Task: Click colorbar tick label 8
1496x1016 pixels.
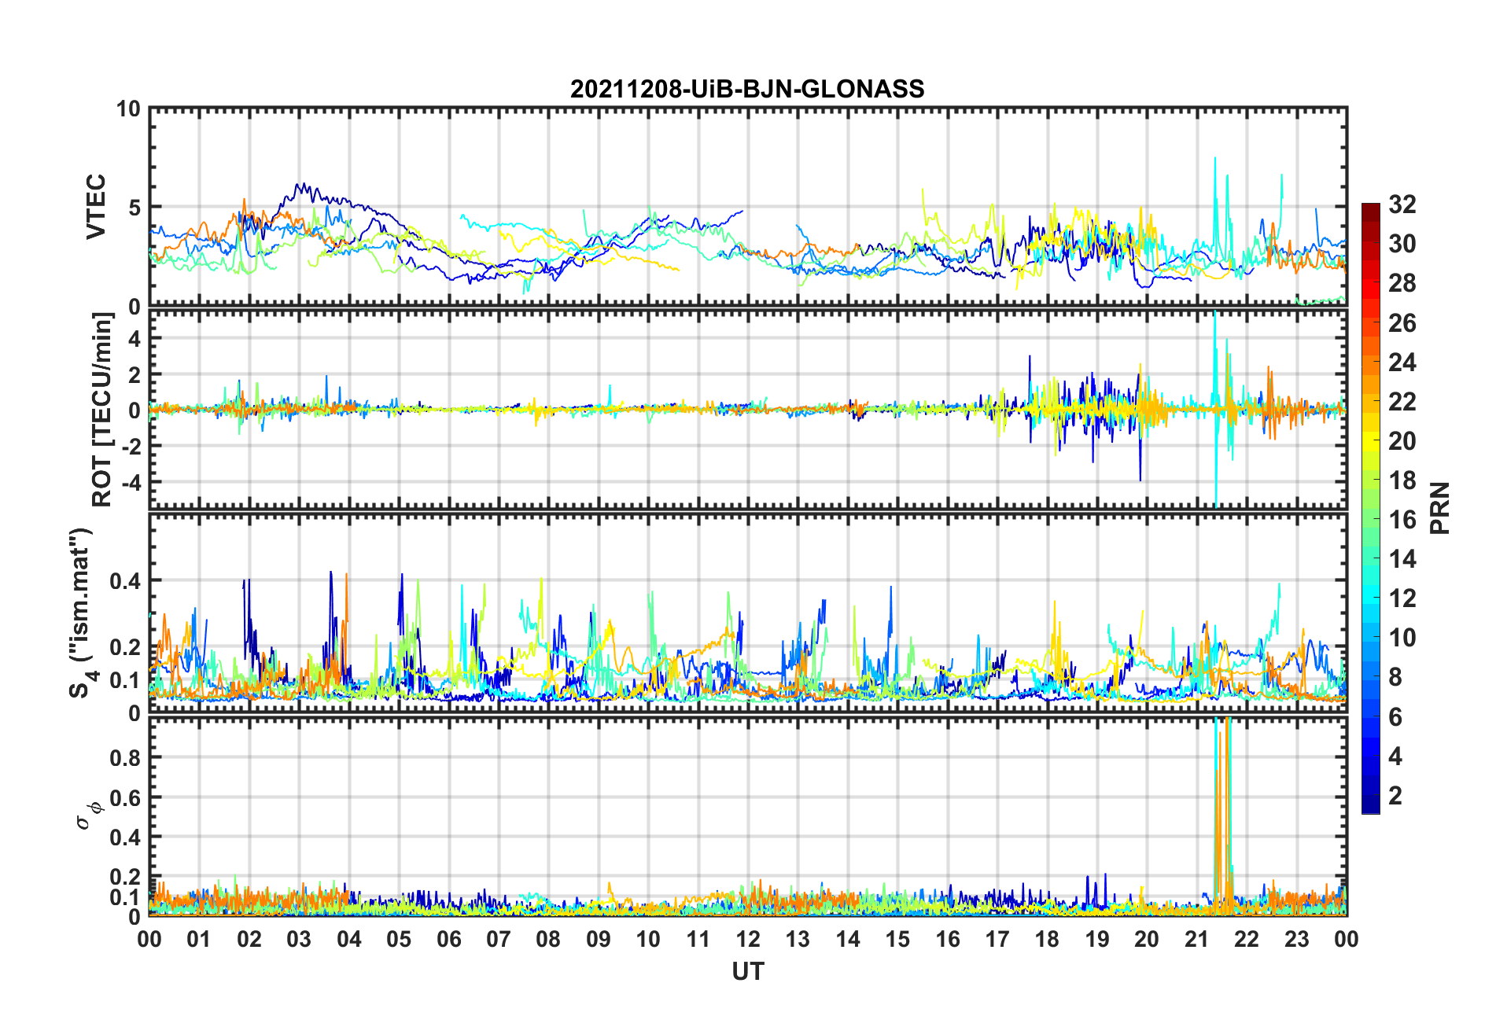Action: [x=1395, y=677]
